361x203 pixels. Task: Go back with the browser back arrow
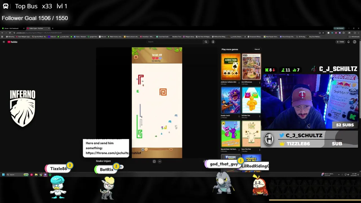(x=2, y=33)
